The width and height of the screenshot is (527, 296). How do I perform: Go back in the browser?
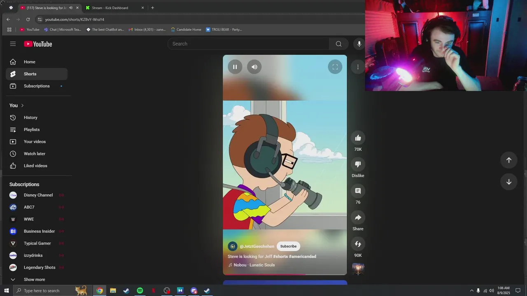pos(8,19)
